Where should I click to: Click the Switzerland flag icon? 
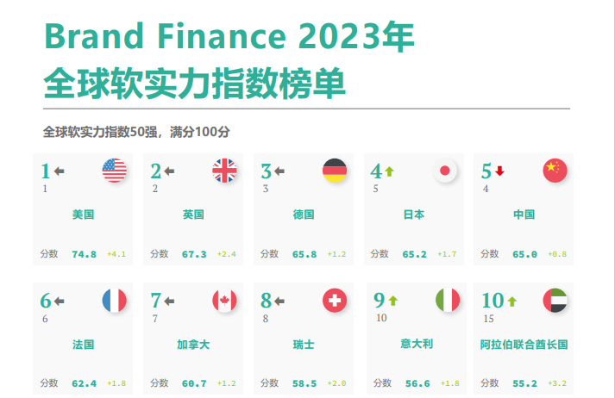pos(335,301)
